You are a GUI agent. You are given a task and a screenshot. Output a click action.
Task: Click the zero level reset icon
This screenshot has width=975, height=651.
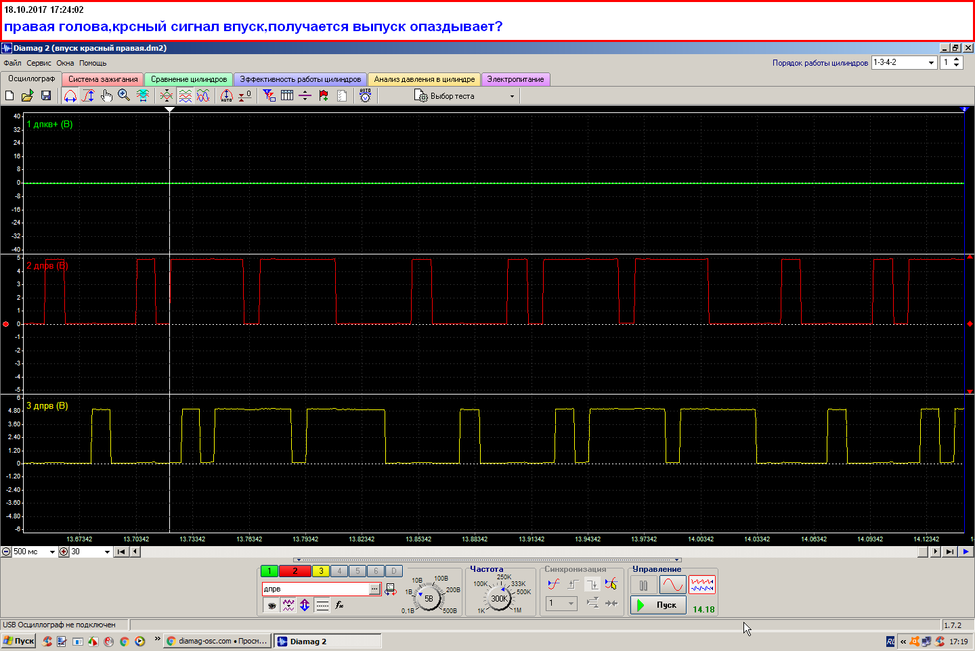pyautogui.click(x=245, y=95)
